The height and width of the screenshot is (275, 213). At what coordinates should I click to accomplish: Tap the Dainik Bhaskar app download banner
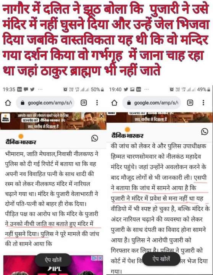(x=53, y=121)
